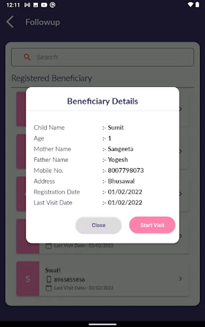
Task: Tap the Last Visit Date label
Action: [53, 202]
